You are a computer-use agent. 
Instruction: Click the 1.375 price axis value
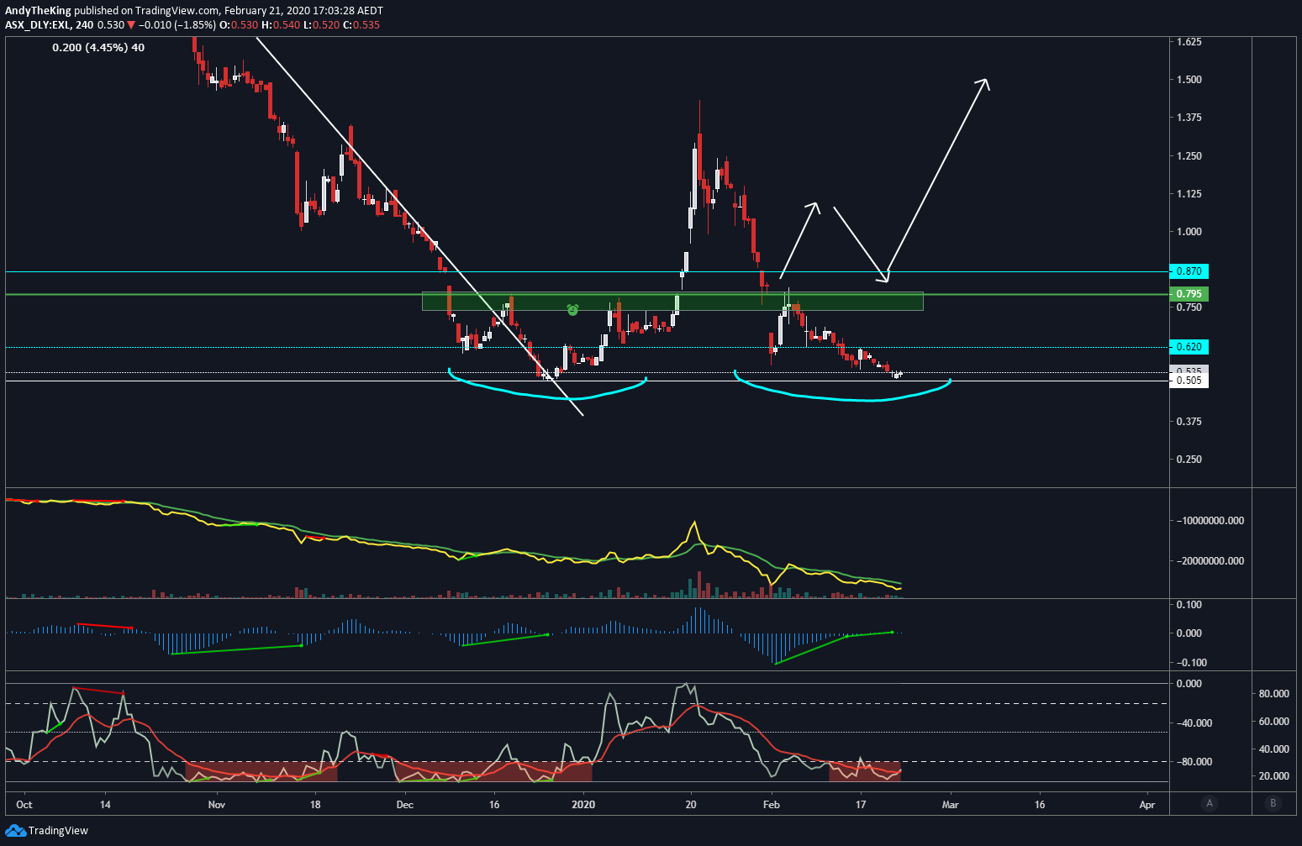(1189, 118)
